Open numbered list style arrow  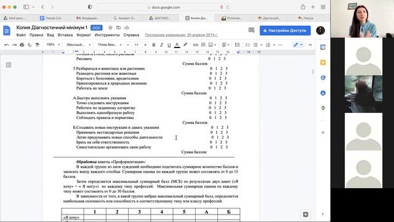(274, 45)
